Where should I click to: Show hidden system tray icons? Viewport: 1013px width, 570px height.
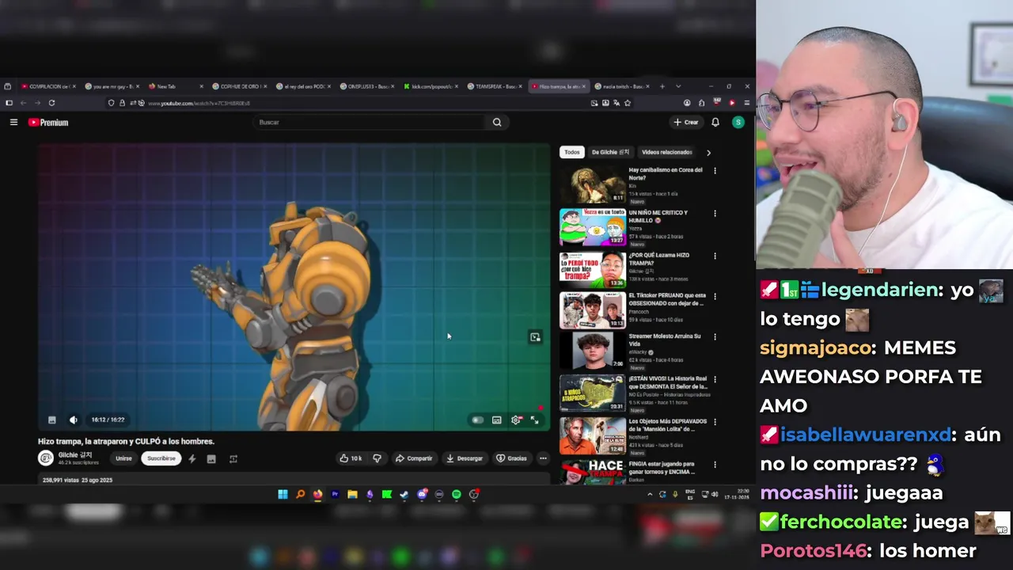(650, 494)
